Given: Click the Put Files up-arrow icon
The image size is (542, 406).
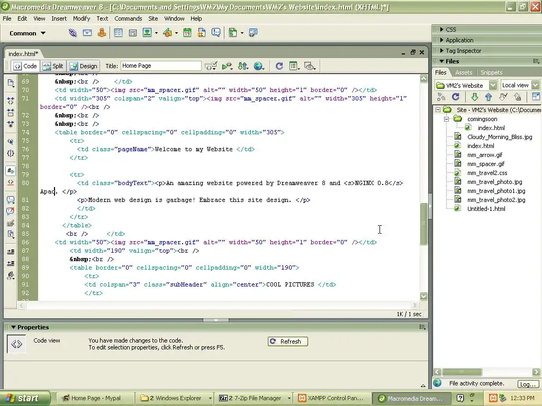Looking at the screenshot, I should pyautogui.click(x=489, y=97).
